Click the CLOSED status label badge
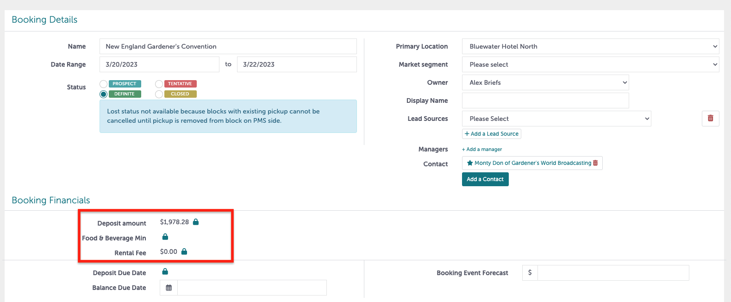 180,94
